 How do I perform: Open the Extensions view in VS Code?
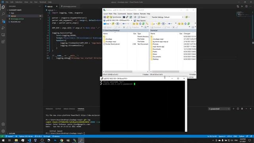point(3,42)
